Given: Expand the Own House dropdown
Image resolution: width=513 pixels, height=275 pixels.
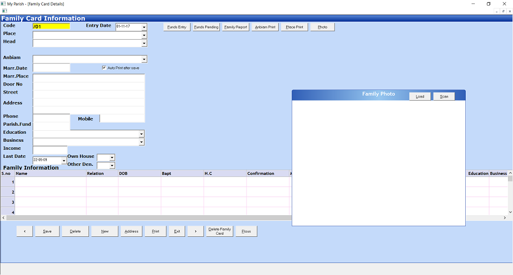Looking at the screenshot, I should (x=112, y=158).
